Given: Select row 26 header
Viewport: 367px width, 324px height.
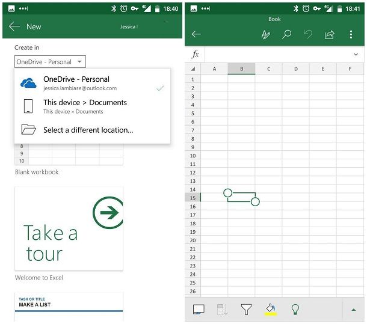Looking at the screenshot, I should pyautogui.click(x=193, y=292).
